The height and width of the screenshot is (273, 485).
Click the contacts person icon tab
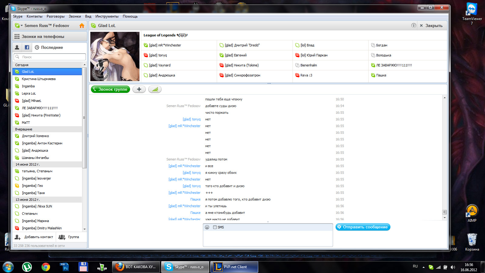[x=17, y=47]
